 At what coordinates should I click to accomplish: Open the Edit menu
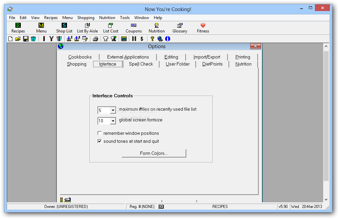pos(23,18)
